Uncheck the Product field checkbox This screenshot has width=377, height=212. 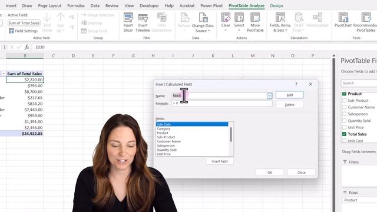tap(344, 94)
